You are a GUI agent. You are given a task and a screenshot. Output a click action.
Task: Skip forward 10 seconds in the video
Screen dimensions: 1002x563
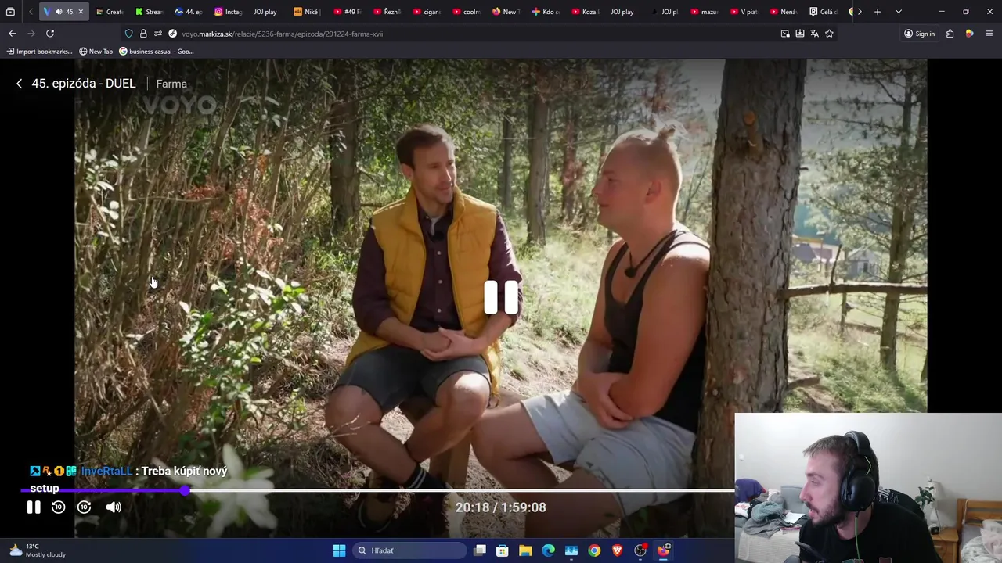click(x=85, y=507)
